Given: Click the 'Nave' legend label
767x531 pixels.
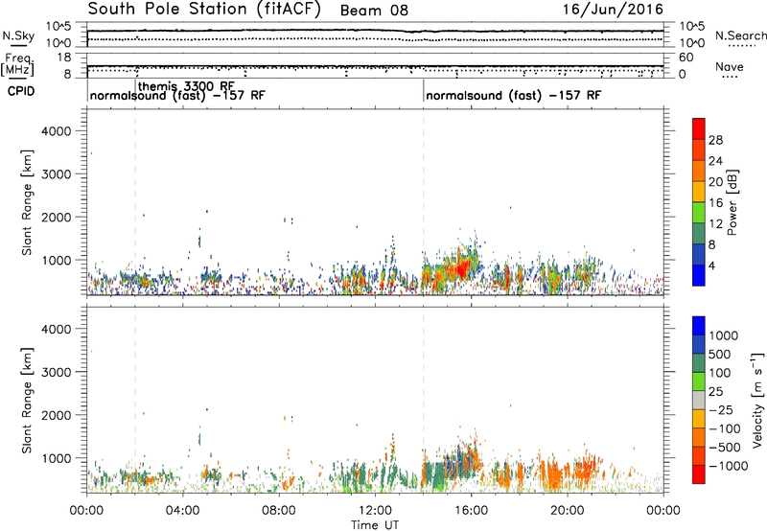Looking at the screenshot, I should 730,66.
